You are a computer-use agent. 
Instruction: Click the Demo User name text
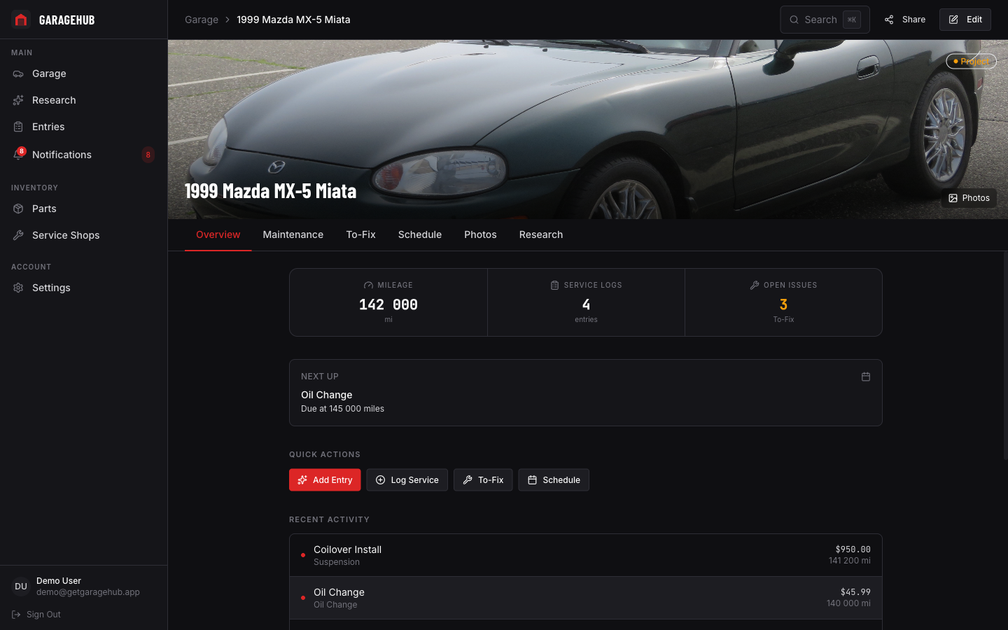click(59, 581)
